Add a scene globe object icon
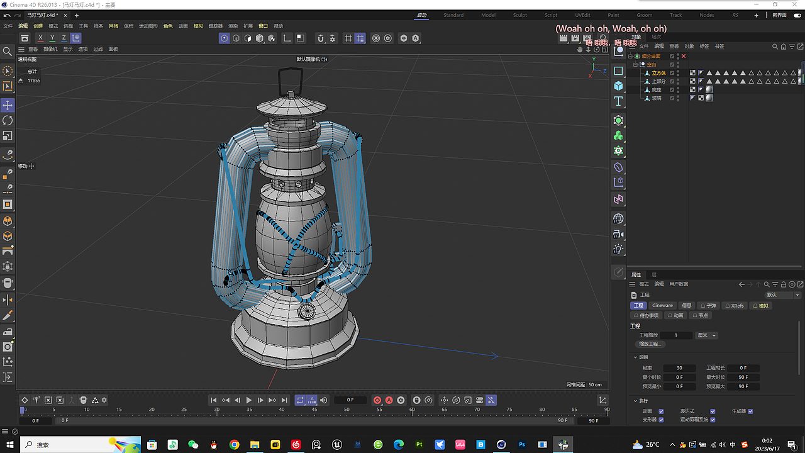The image size is (805, 453). (618, 219)
